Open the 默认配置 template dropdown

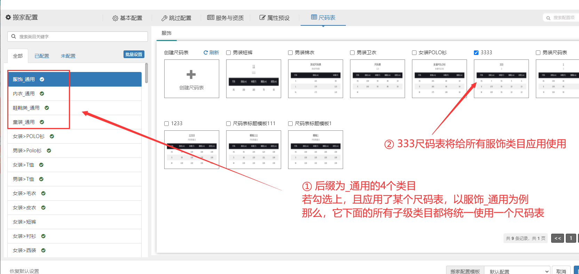[517, 271]
